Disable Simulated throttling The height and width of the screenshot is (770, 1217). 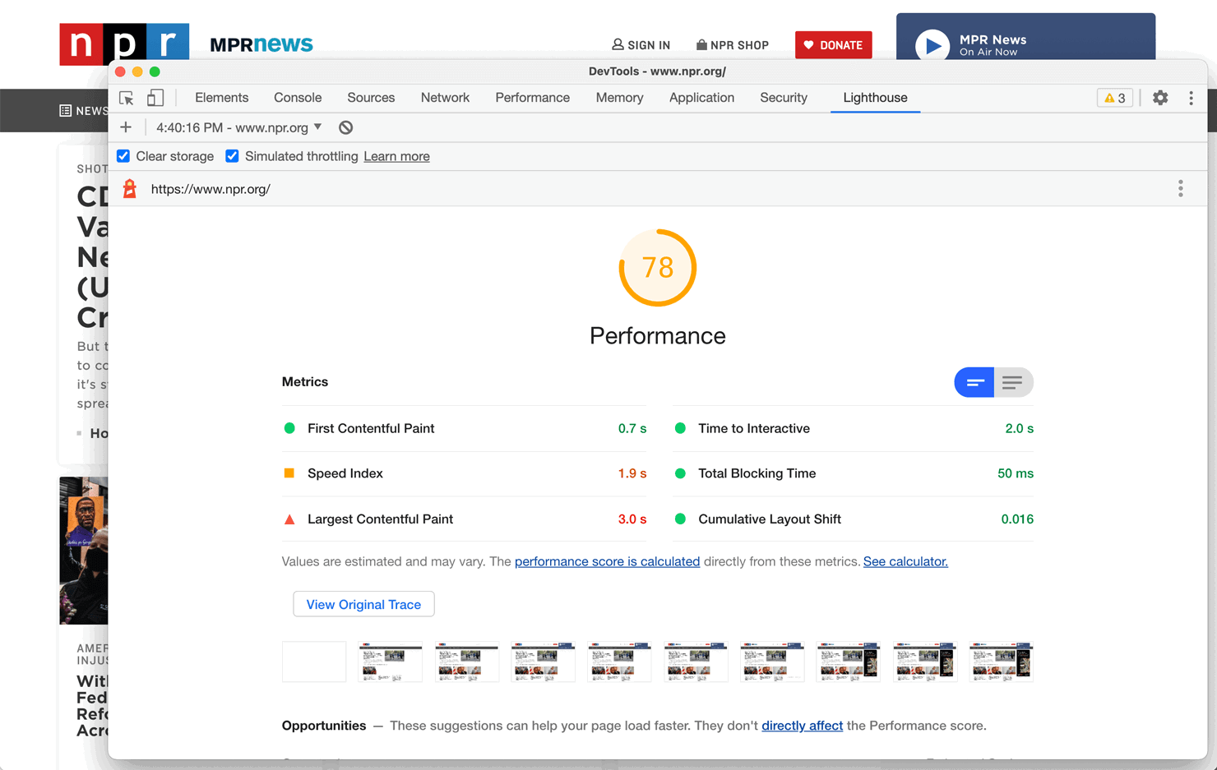click(x=232, y=155)
